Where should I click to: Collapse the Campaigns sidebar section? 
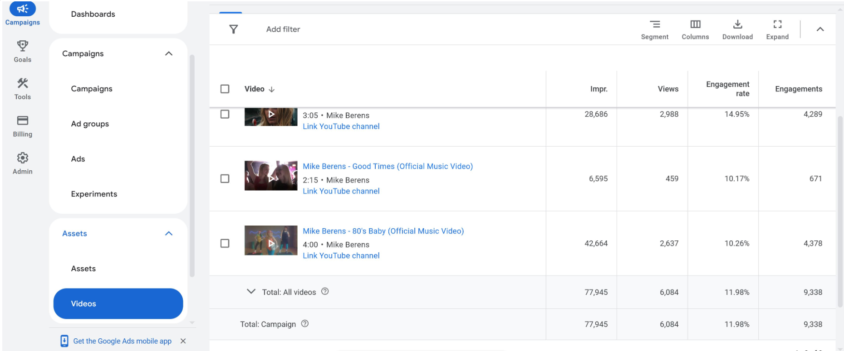click(x=169, y=53)
